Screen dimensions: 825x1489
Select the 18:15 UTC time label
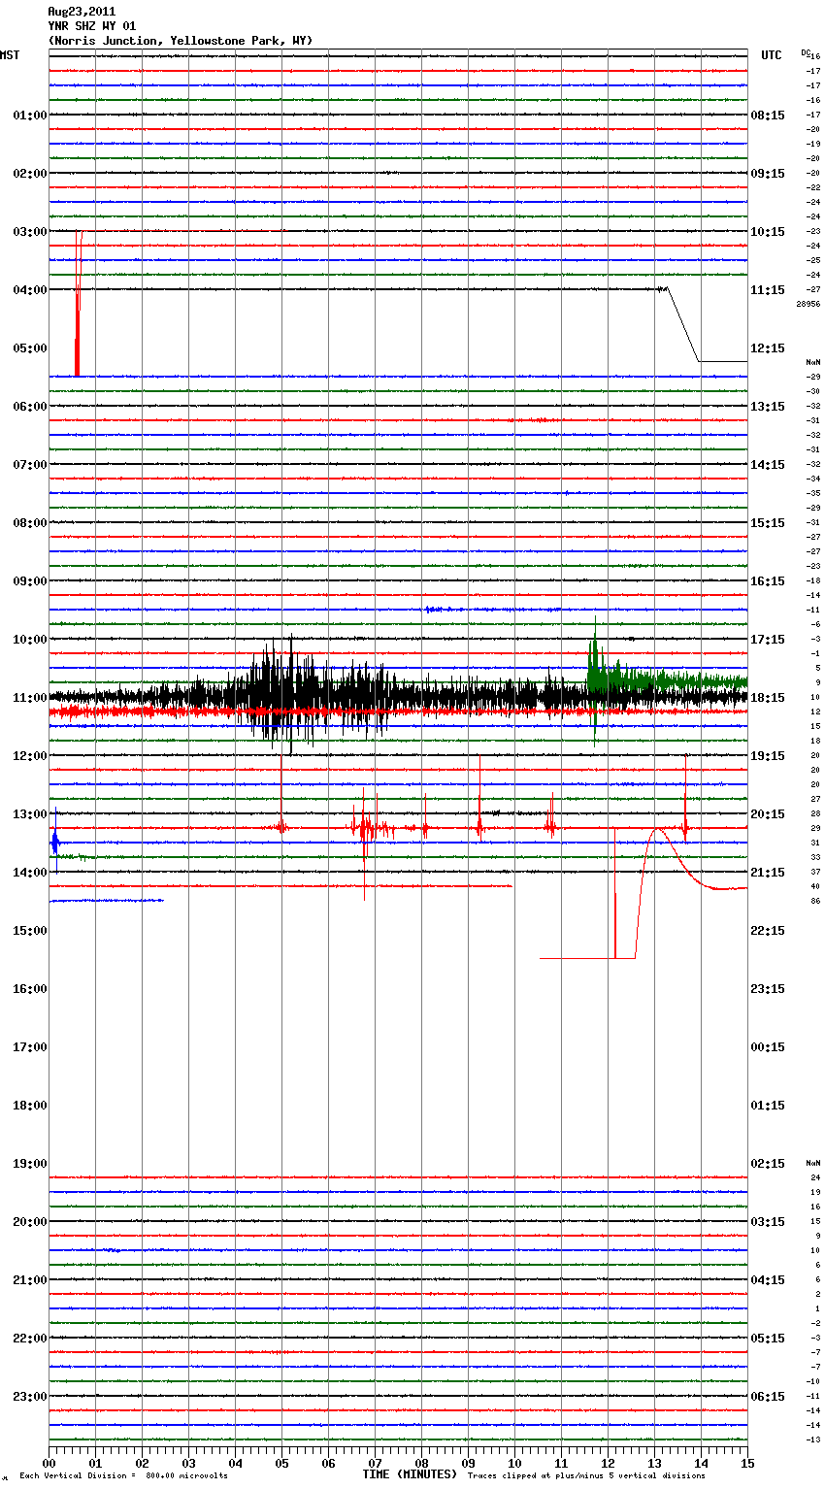pos(768,698)
